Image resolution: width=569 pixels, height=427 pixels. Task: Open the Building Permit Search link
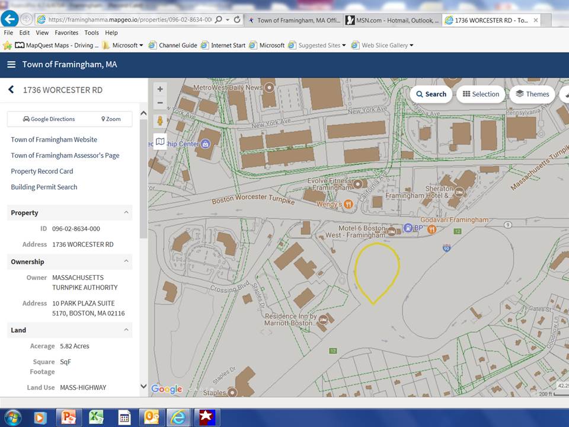click(x=44, y=187)
